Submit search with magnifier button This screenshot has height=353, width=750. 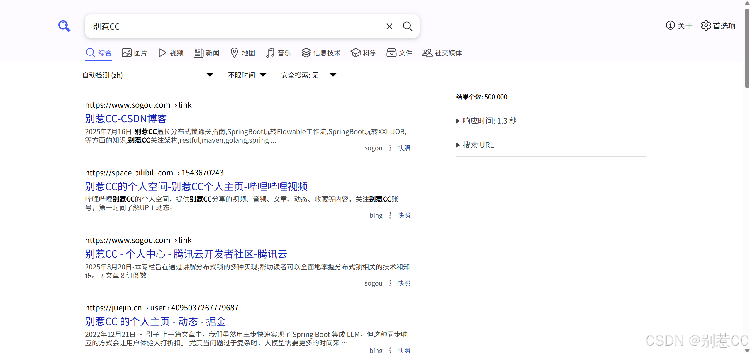(x=407, y=26)
